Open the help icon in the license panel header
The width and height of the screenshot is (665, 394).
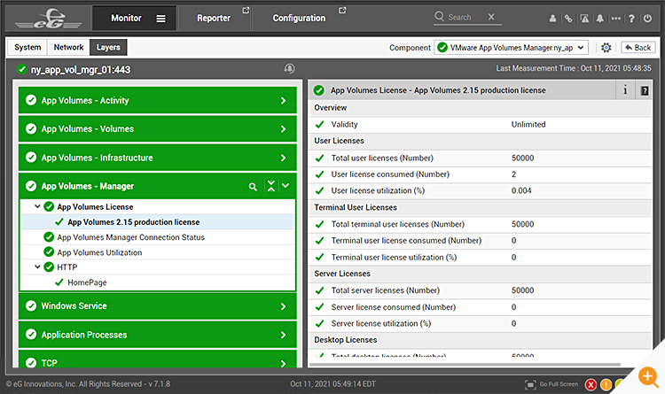click(x=645, y=90)
